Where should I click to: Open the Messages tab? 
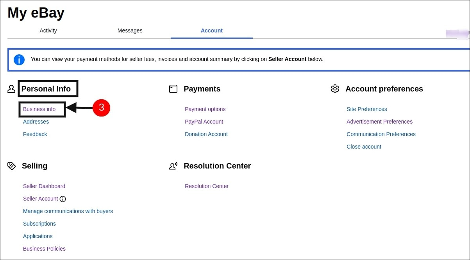pos(130,30)
